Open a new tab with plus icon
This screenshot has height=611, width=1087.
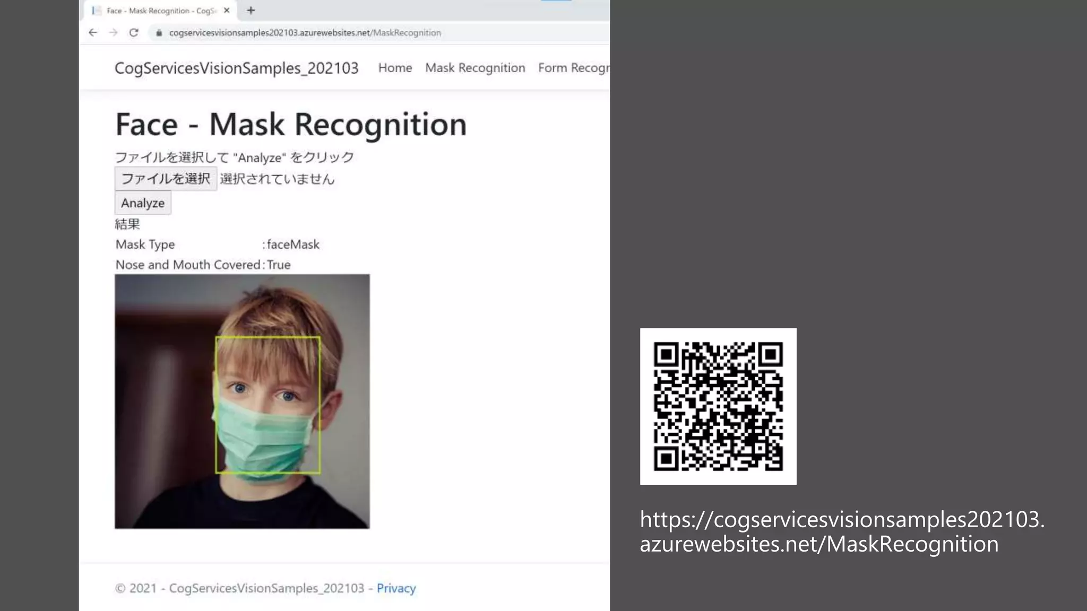[251, 10]
